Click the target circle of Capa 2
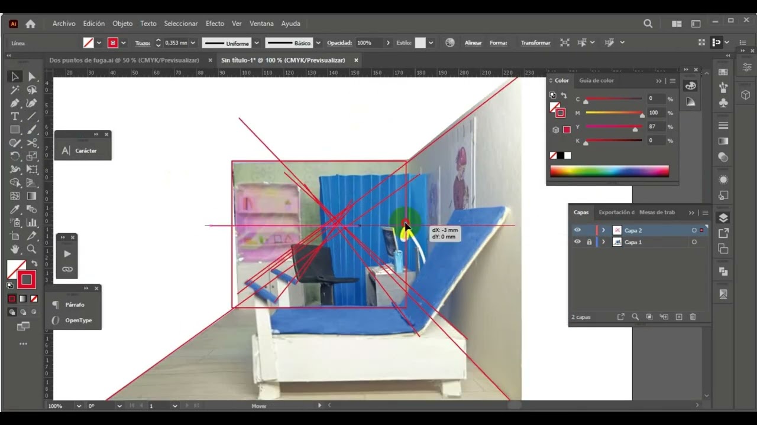757x425 pixels. click(x=694, y=230)
